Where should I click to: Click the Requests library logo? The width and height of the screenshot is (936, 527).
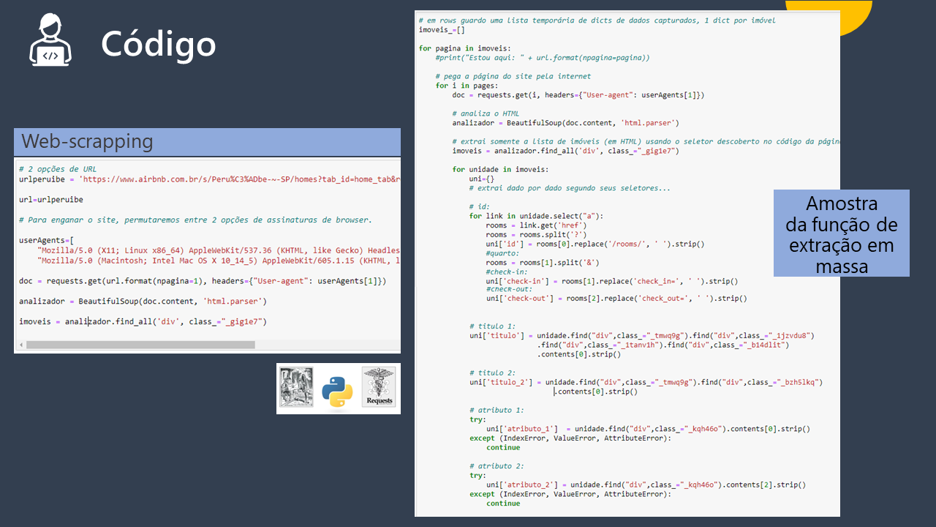379,387
